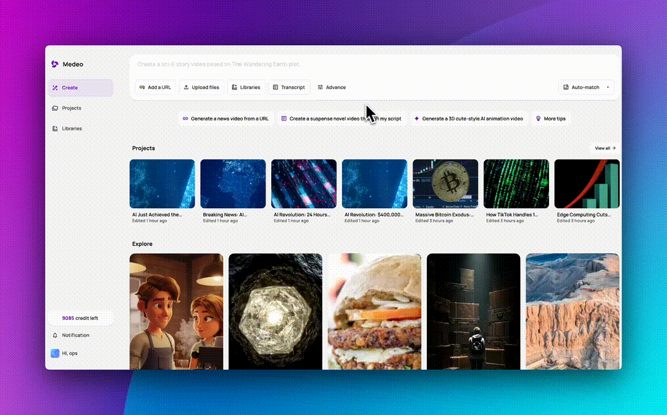667x415 pixels.
Task: Open the cartoon baristas Explore video
Action: click(176, 311)
